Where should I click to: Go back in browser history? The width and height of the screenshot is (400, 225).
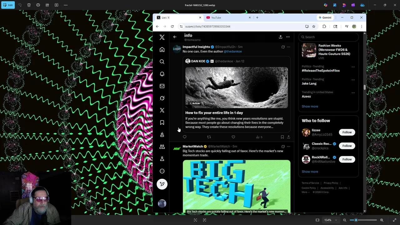point(157,27)
